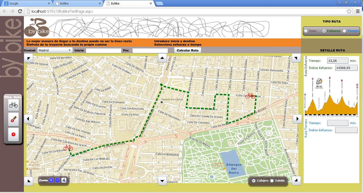Select the Todo route type option
363x193 pixels.
click(306, 31)
